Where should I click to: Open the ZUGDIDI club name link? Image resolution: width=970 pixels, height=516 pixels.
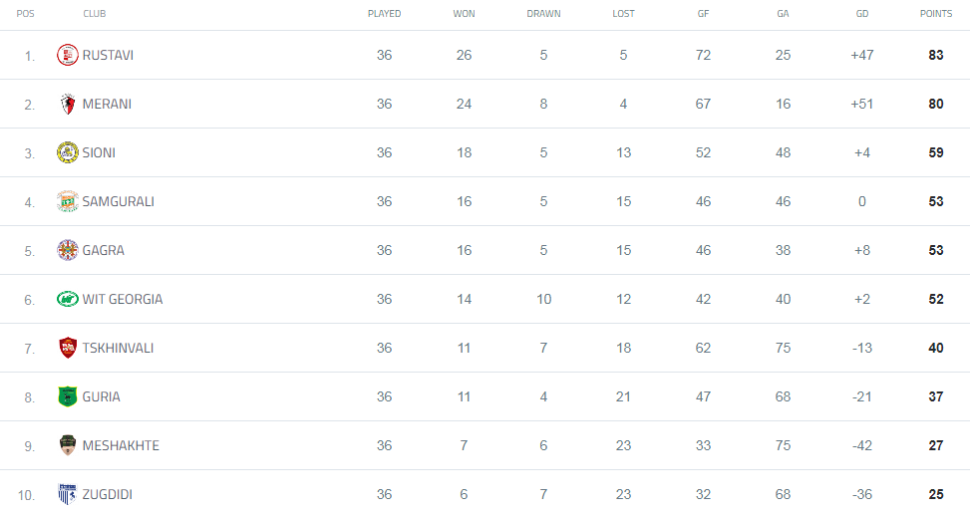[x=108, y=494]
